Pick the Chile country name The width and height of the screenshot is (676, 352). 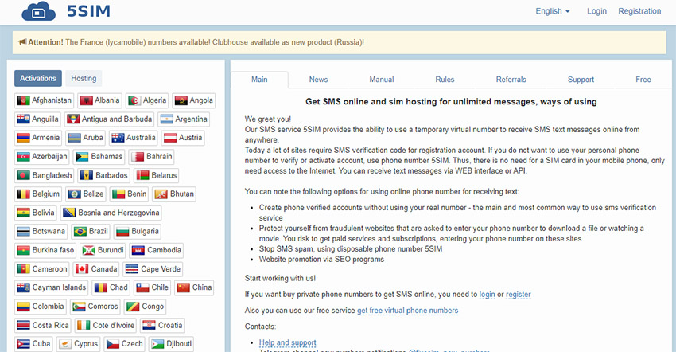[x=160, y=287]
